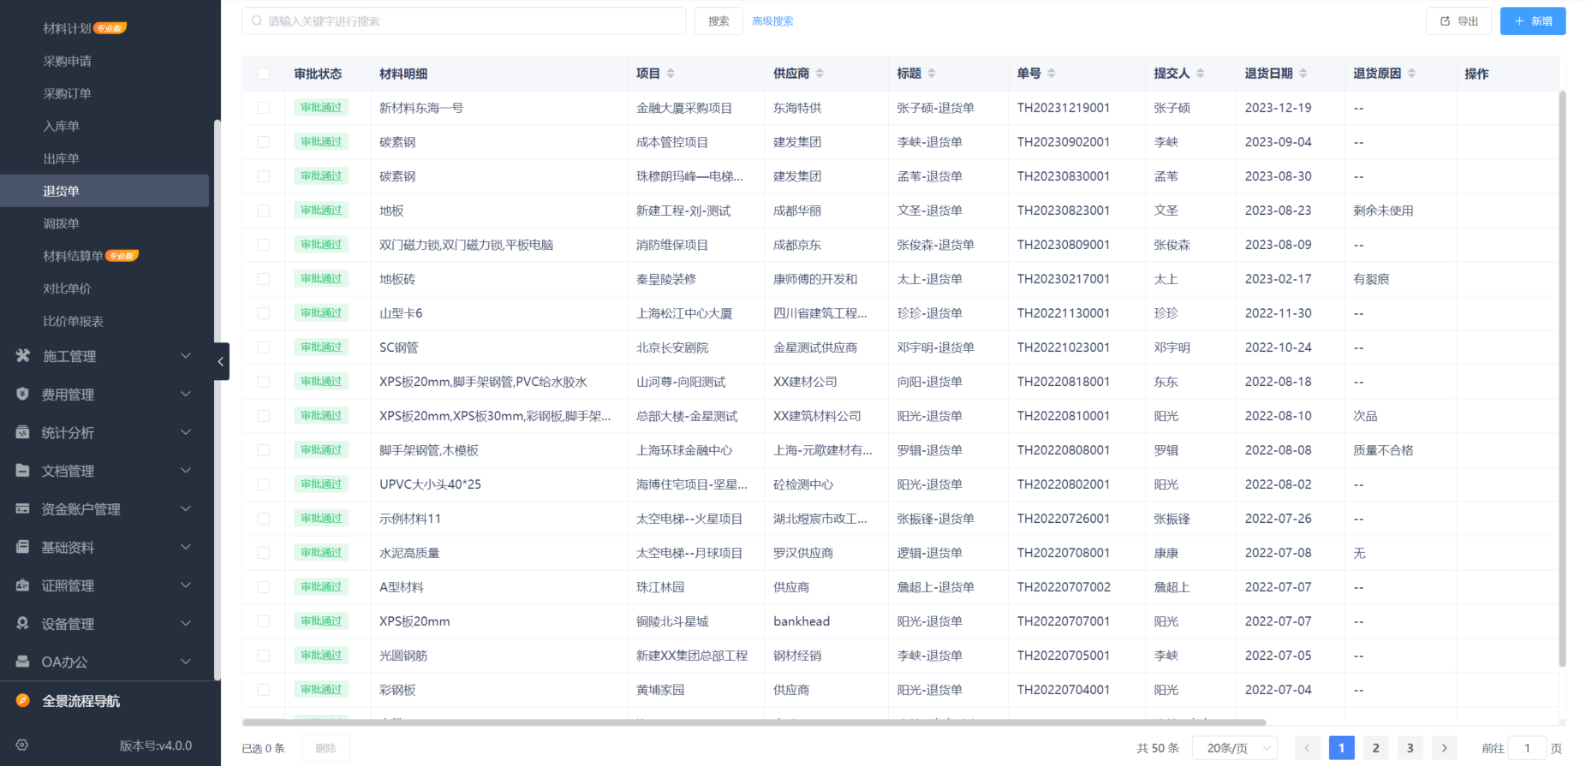Click the 统计分析 chart icon
This screenshot has width=1586, height=766.
[x=23, y=432]
